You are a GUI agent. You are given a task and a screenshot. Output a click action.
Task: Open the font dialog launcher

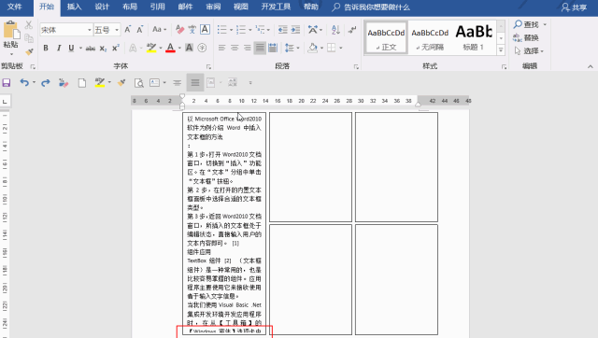pyautogui.click(x=208, y=66)
